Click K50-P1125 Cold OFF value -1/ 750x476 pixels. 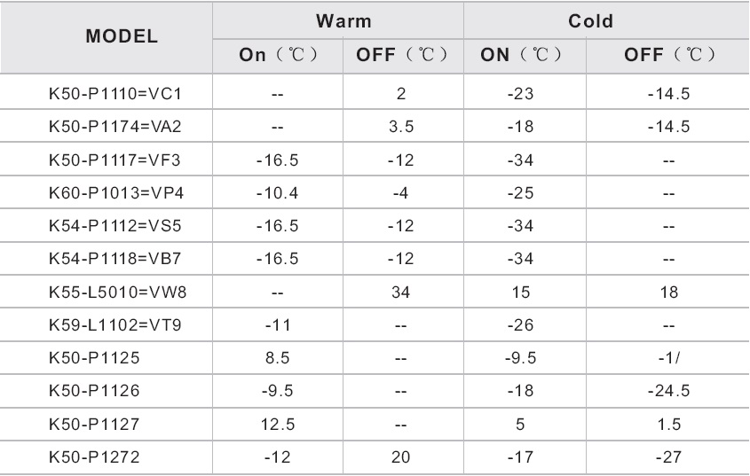pyautogui.click(x=668, y=357)
